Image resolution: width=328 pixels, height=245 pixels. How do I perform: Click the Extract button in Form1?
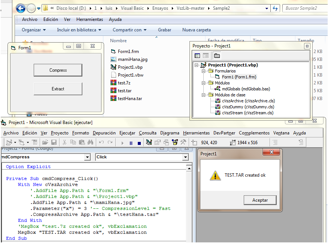58,89
